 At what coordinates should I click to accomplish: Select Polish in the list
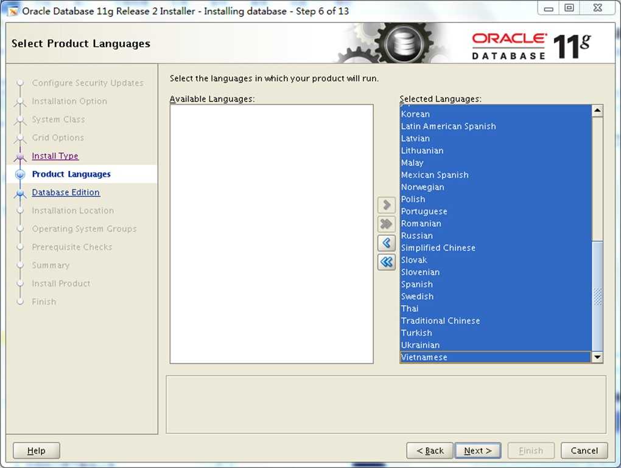pos(496,199)
